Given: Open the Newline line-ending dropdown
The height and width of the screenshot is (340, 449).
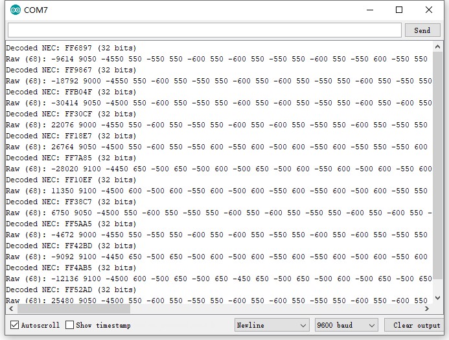Looking at the screenshot, I should click(x=271, y=325).
